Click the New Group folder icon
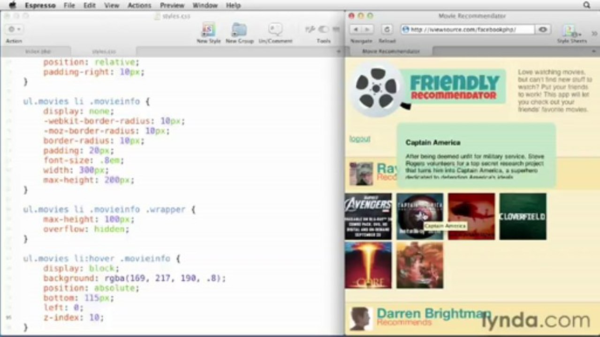The height and width of the screenshot is (337, 600). click(x=239, y=29)
